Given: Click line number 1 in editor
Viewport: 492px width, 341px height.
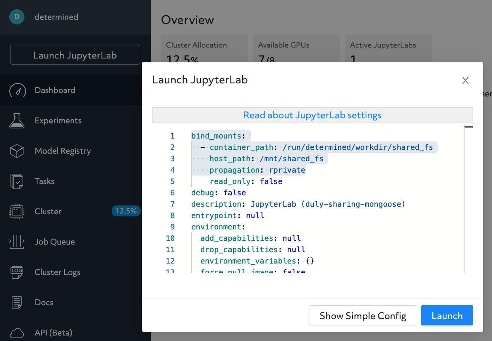Looking at the screenshot, I should point(172,136).
